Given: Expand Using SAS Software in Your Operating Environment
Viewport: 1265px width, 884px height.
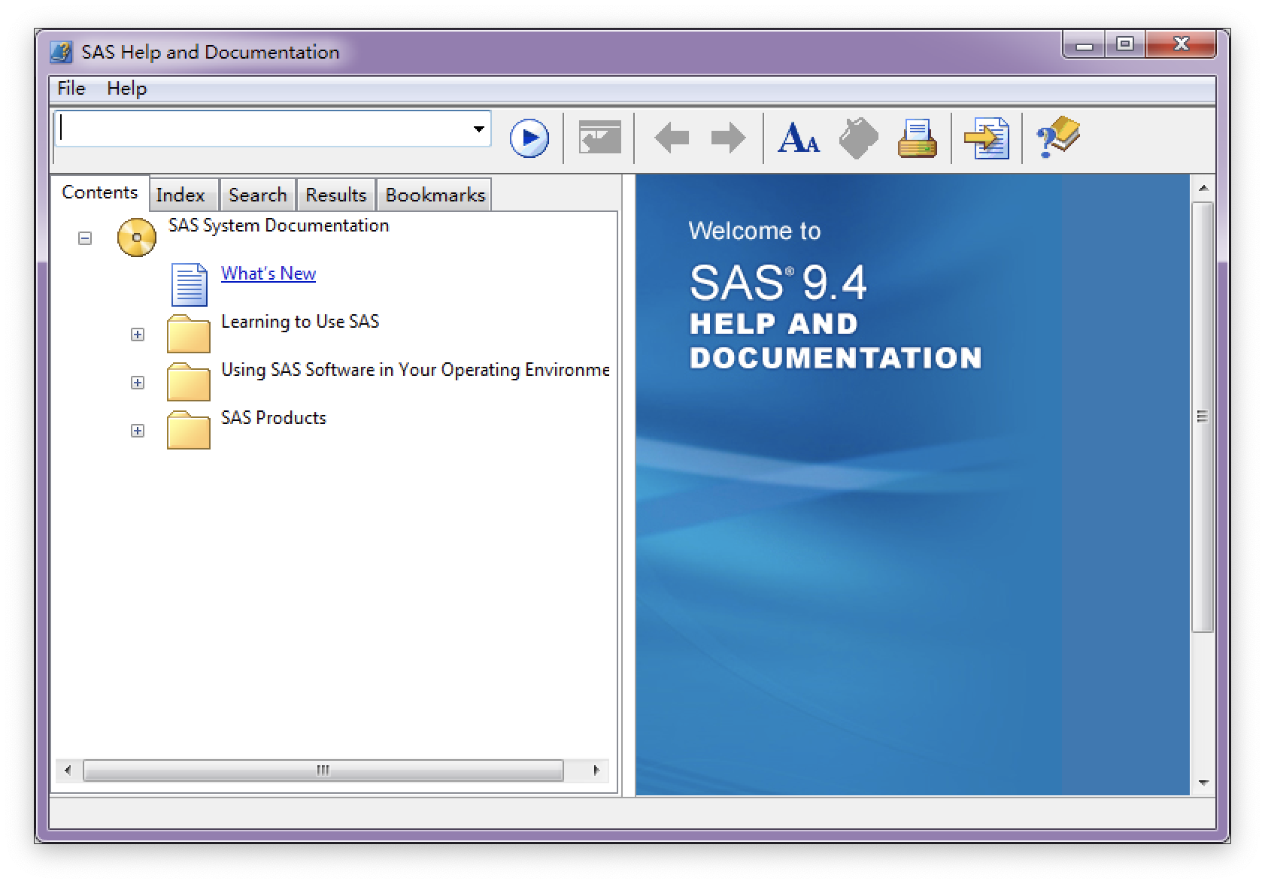Looking at the screenshot, I should [138, 383].
